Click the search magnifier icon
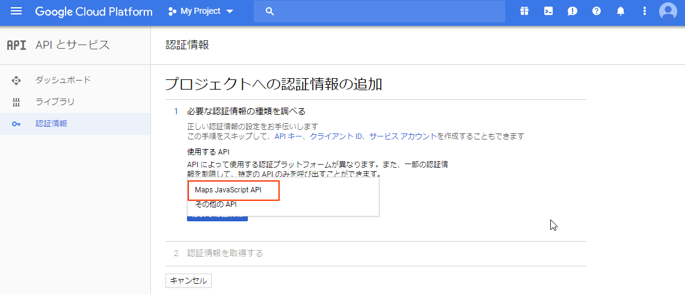 pos(269,11)
